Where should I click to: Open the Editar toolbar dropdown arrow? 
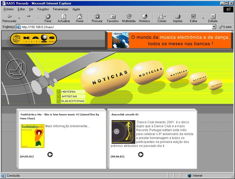[203, 18]
